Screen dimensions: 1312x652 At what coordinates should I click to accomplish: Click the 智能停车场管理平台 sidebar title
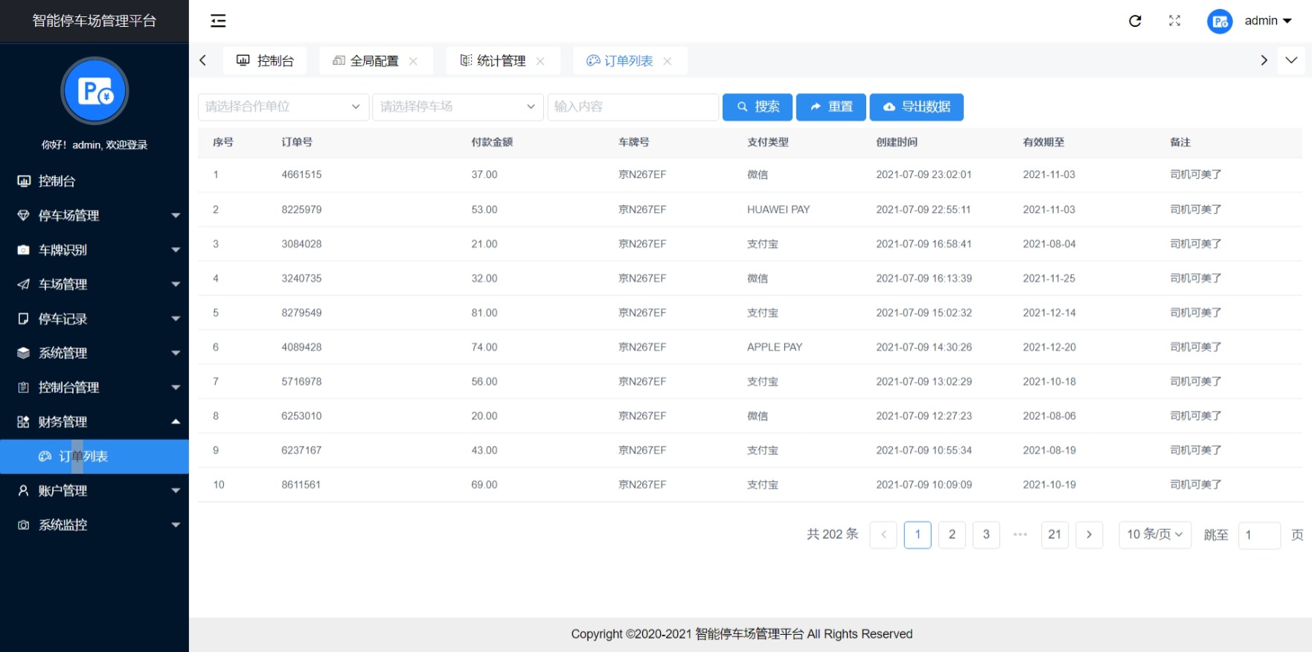click(x=95, y=21)
